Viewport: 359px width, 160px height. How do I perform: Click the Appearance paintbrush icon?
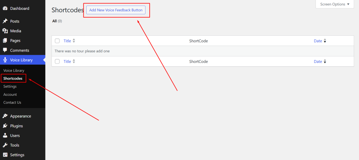pos(5,116)
